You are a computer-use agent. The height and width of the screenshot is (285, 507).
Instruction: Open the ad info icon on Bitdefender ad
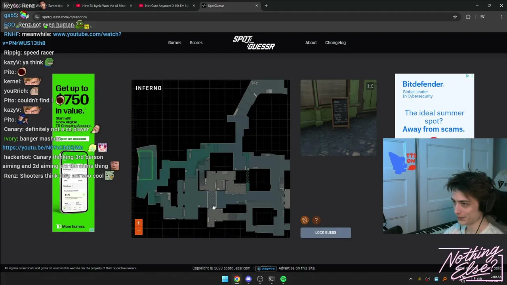click(x=468, y=76)
